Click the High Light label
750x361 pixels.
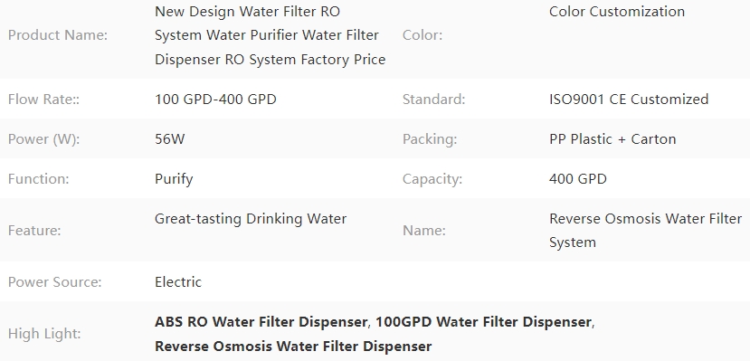tap(44, 333)
